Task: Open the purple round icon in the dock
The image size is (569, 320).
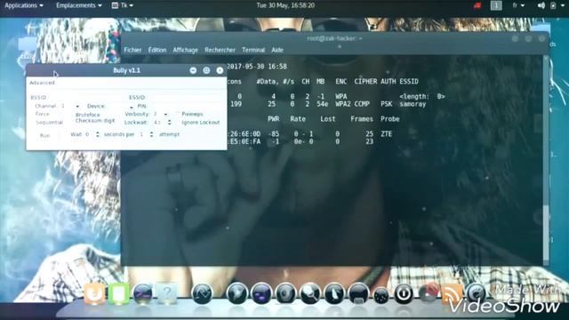Action: coord(260,293)
